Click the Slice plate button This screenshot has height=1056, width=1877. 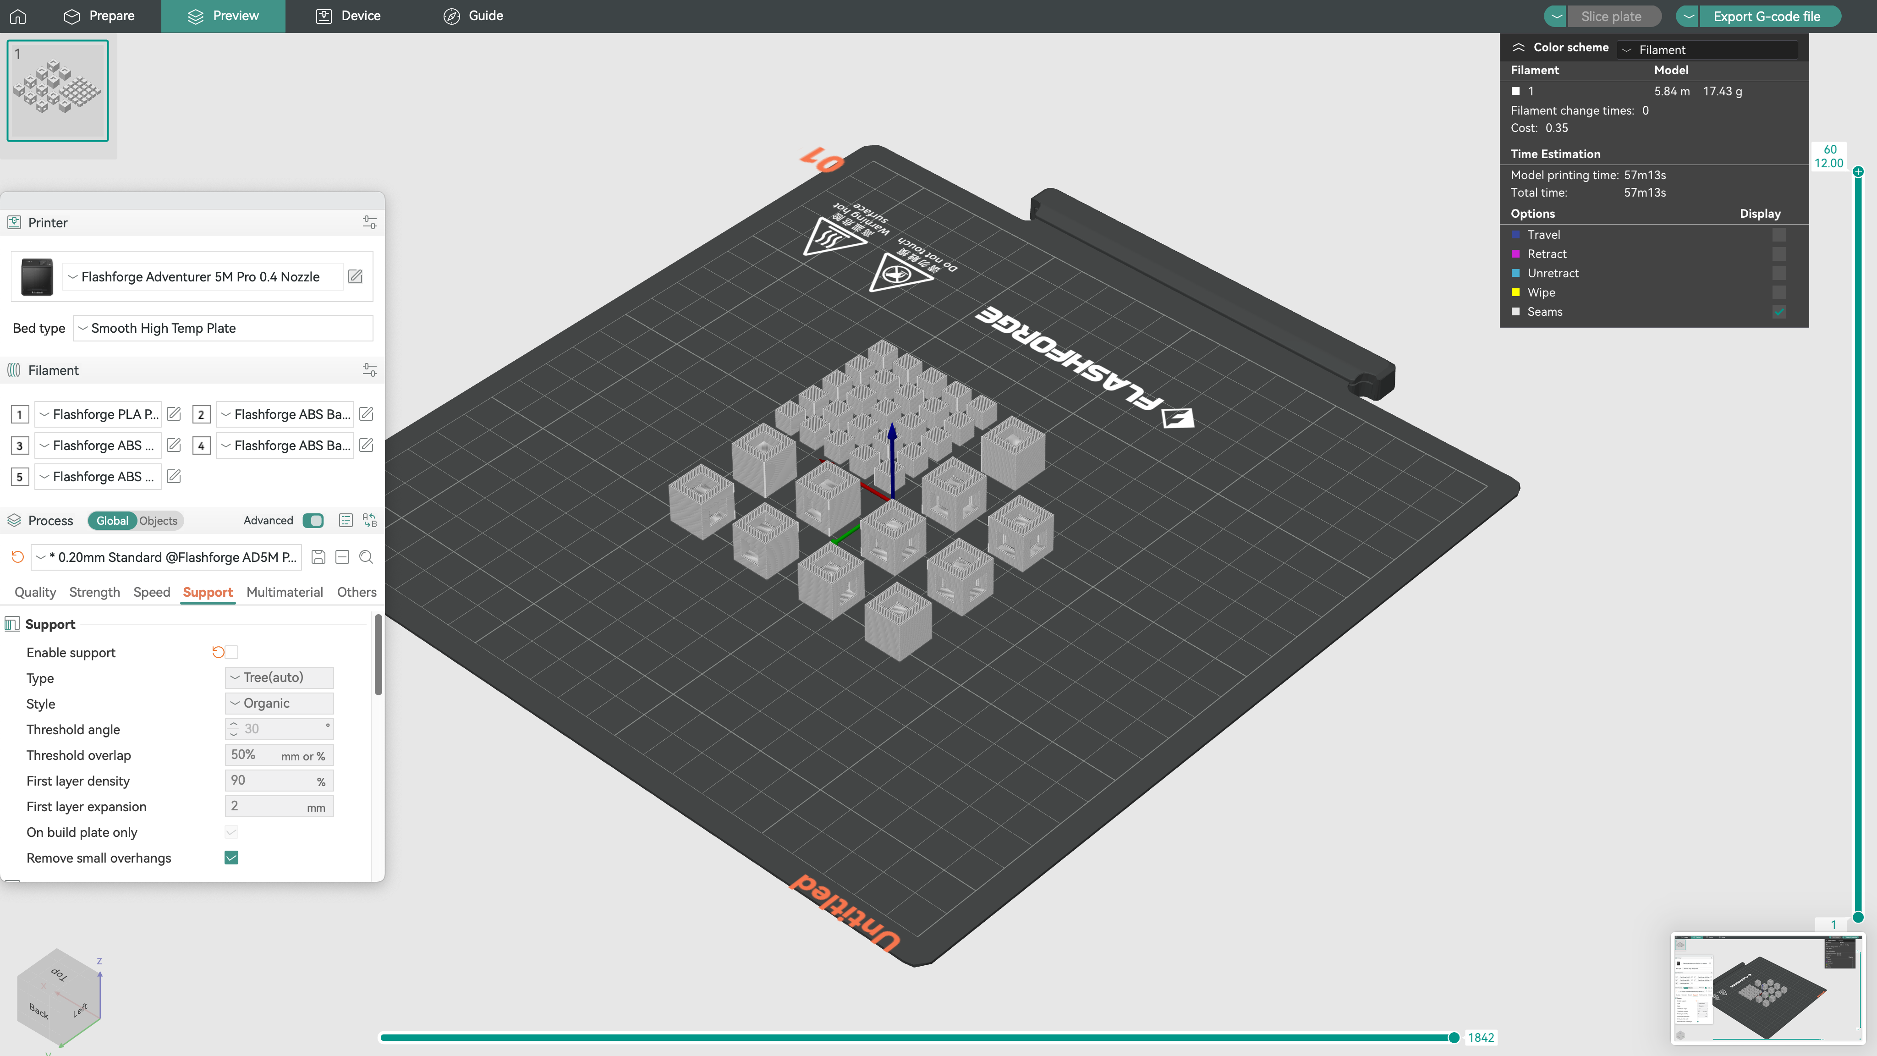tap(1614, 16)
